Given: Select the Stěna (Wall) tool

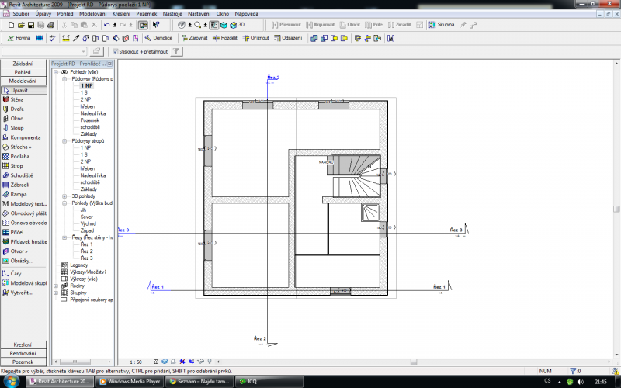Looking at the screenshot, I should 17,100.
